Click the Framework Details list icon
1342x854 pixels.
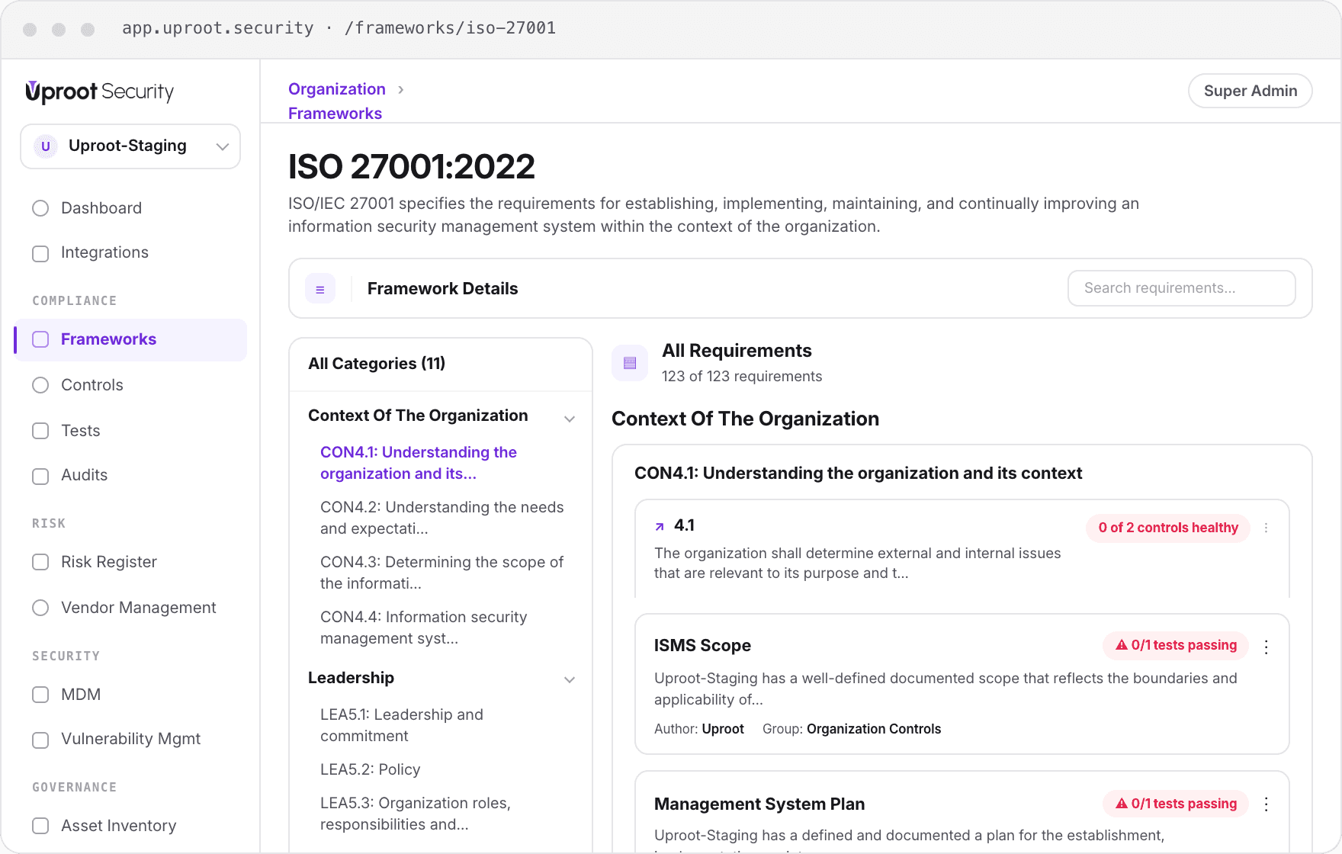pos(320,289)
